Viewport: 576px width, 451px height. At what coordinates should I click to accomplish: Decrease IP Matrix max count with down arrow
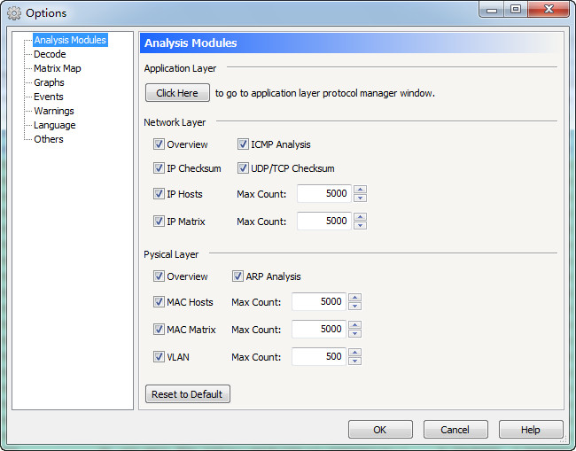tap(360, 226)
